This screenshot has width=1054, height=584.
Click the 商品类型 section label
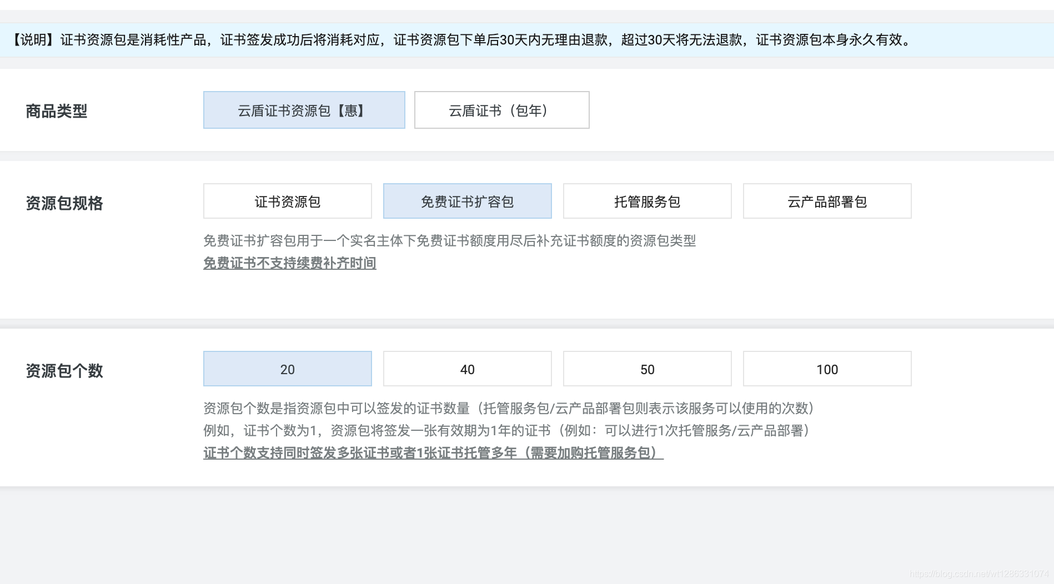click(57, 111)
